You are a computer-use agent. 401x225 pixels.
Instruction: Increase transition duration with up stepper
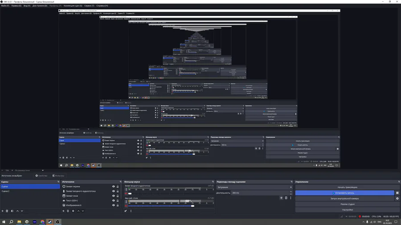click(291, 192)
